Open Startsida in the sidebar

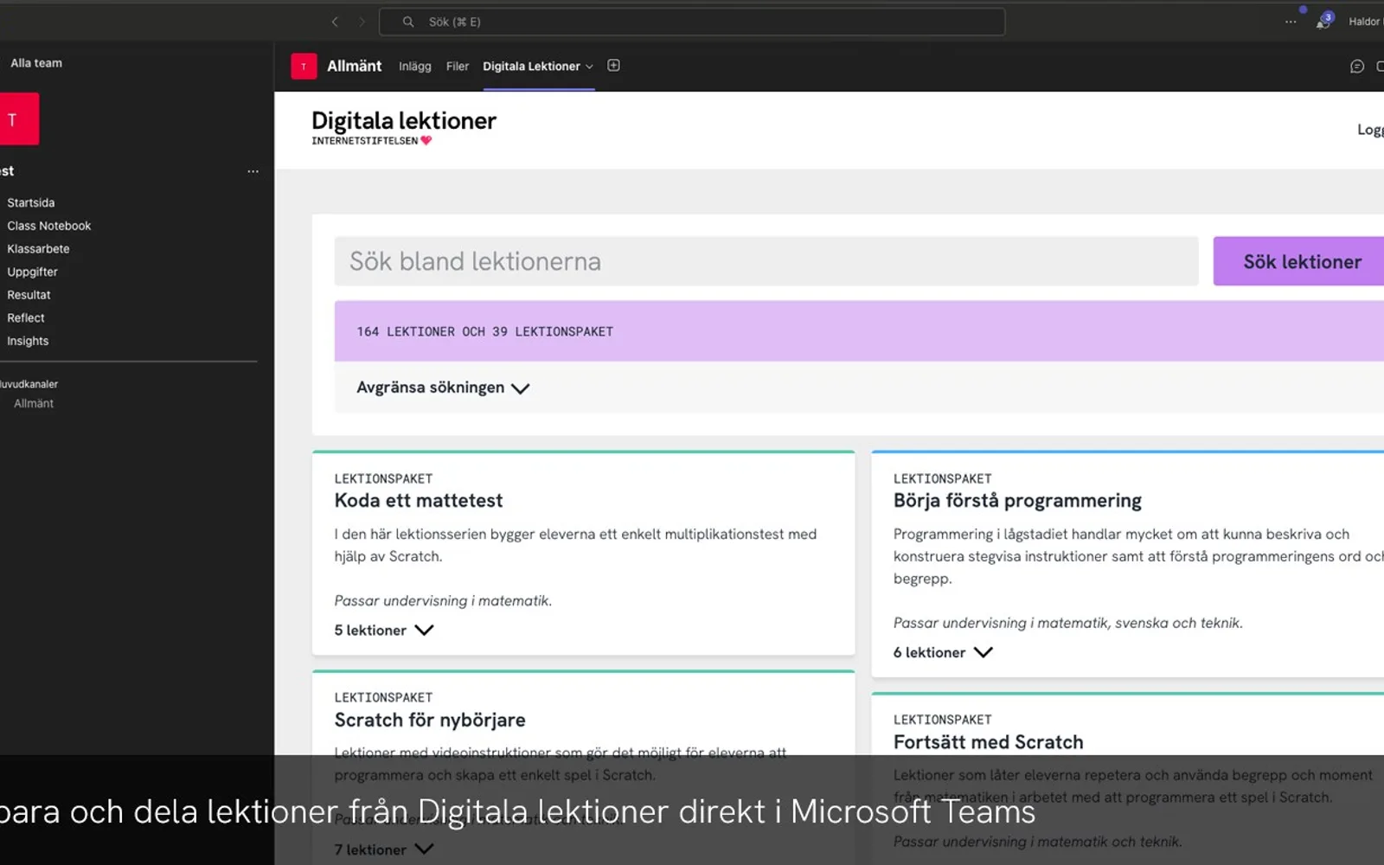[31, 202]
